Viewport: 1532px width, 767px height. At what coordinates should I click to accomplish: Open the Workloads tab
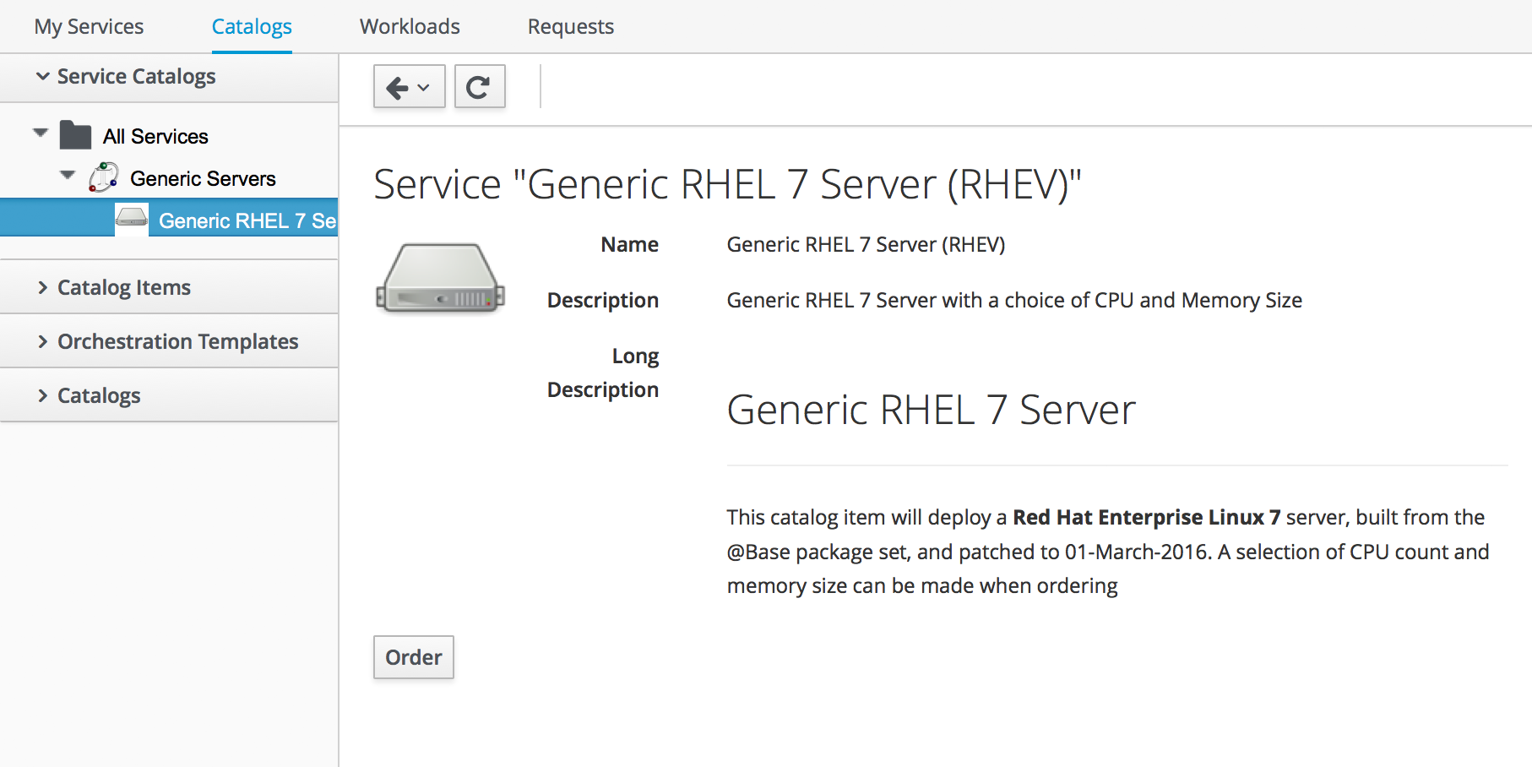pyautogui.click(x=410, y=27)
